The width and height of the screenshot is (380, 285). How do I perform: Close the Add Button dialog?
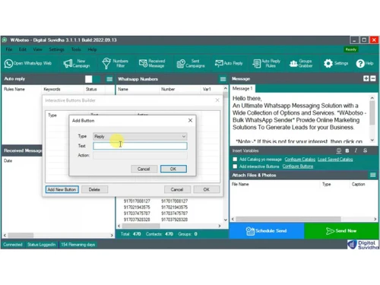tap(190, 121)
